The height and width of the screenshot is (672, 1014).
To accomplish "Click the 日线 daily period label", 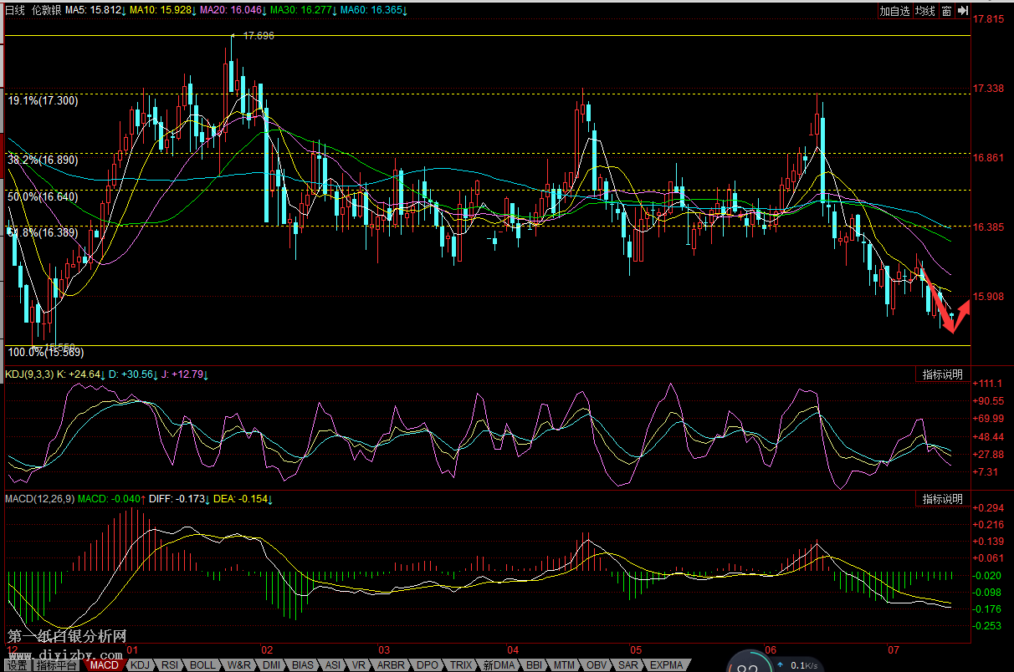I will pyautogui.click(x=15, y=10).
